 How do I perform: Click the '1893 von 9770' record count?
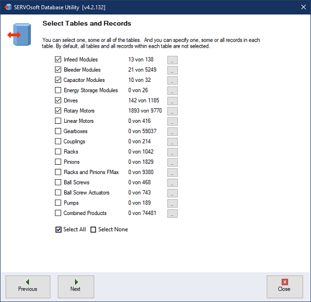tap(145, 110)
